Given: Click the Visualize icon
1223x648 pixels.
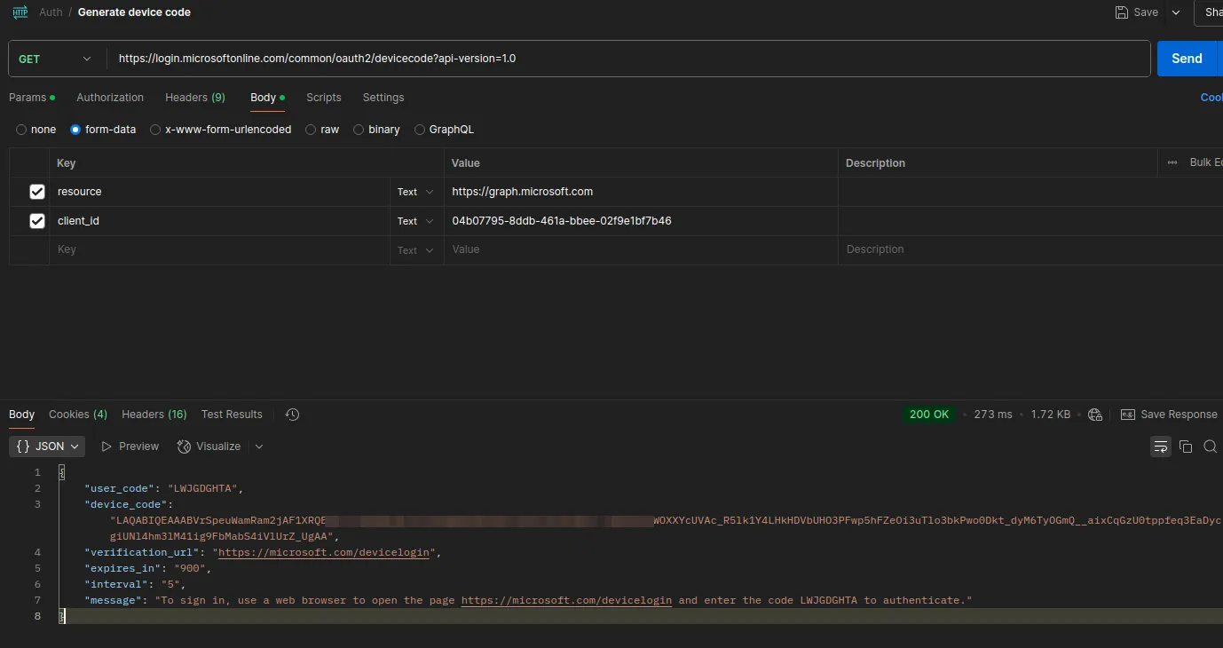Looking at the screenshot, I should 184,446.
